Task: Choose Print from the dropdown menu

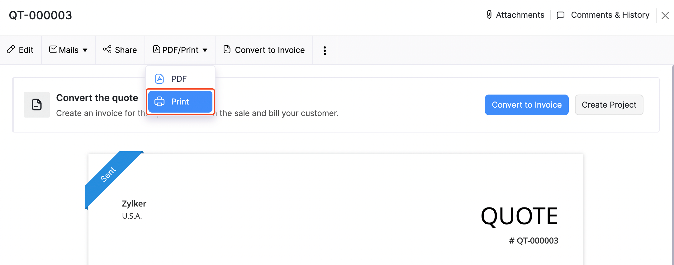Action: click(180, 102)
